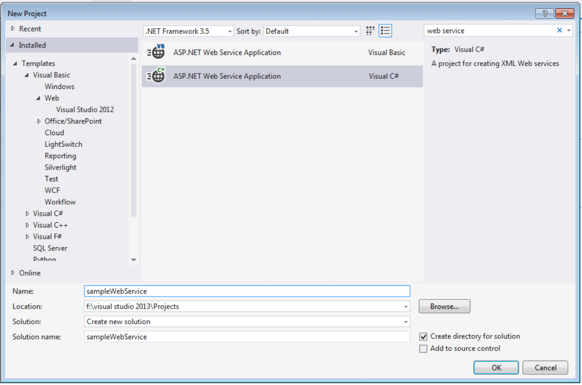Expand the Visual C++ tree node
The image size is (582, 385).
[x=27, y=226]
